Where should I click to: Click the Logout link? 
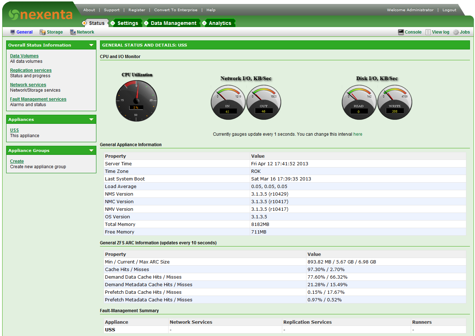click(x=449, y=10)
